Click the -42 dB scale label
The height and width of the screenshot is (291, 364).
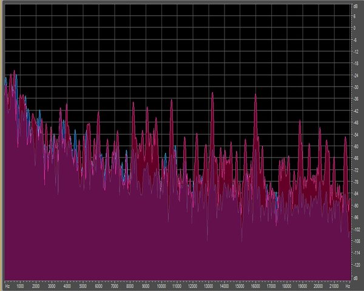[356, 111]
